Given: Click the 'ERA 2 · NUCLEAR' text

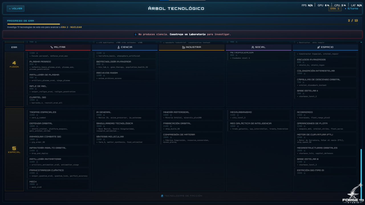Looking at the screenshot, I should pyautogui.click(x=71, y=27).
